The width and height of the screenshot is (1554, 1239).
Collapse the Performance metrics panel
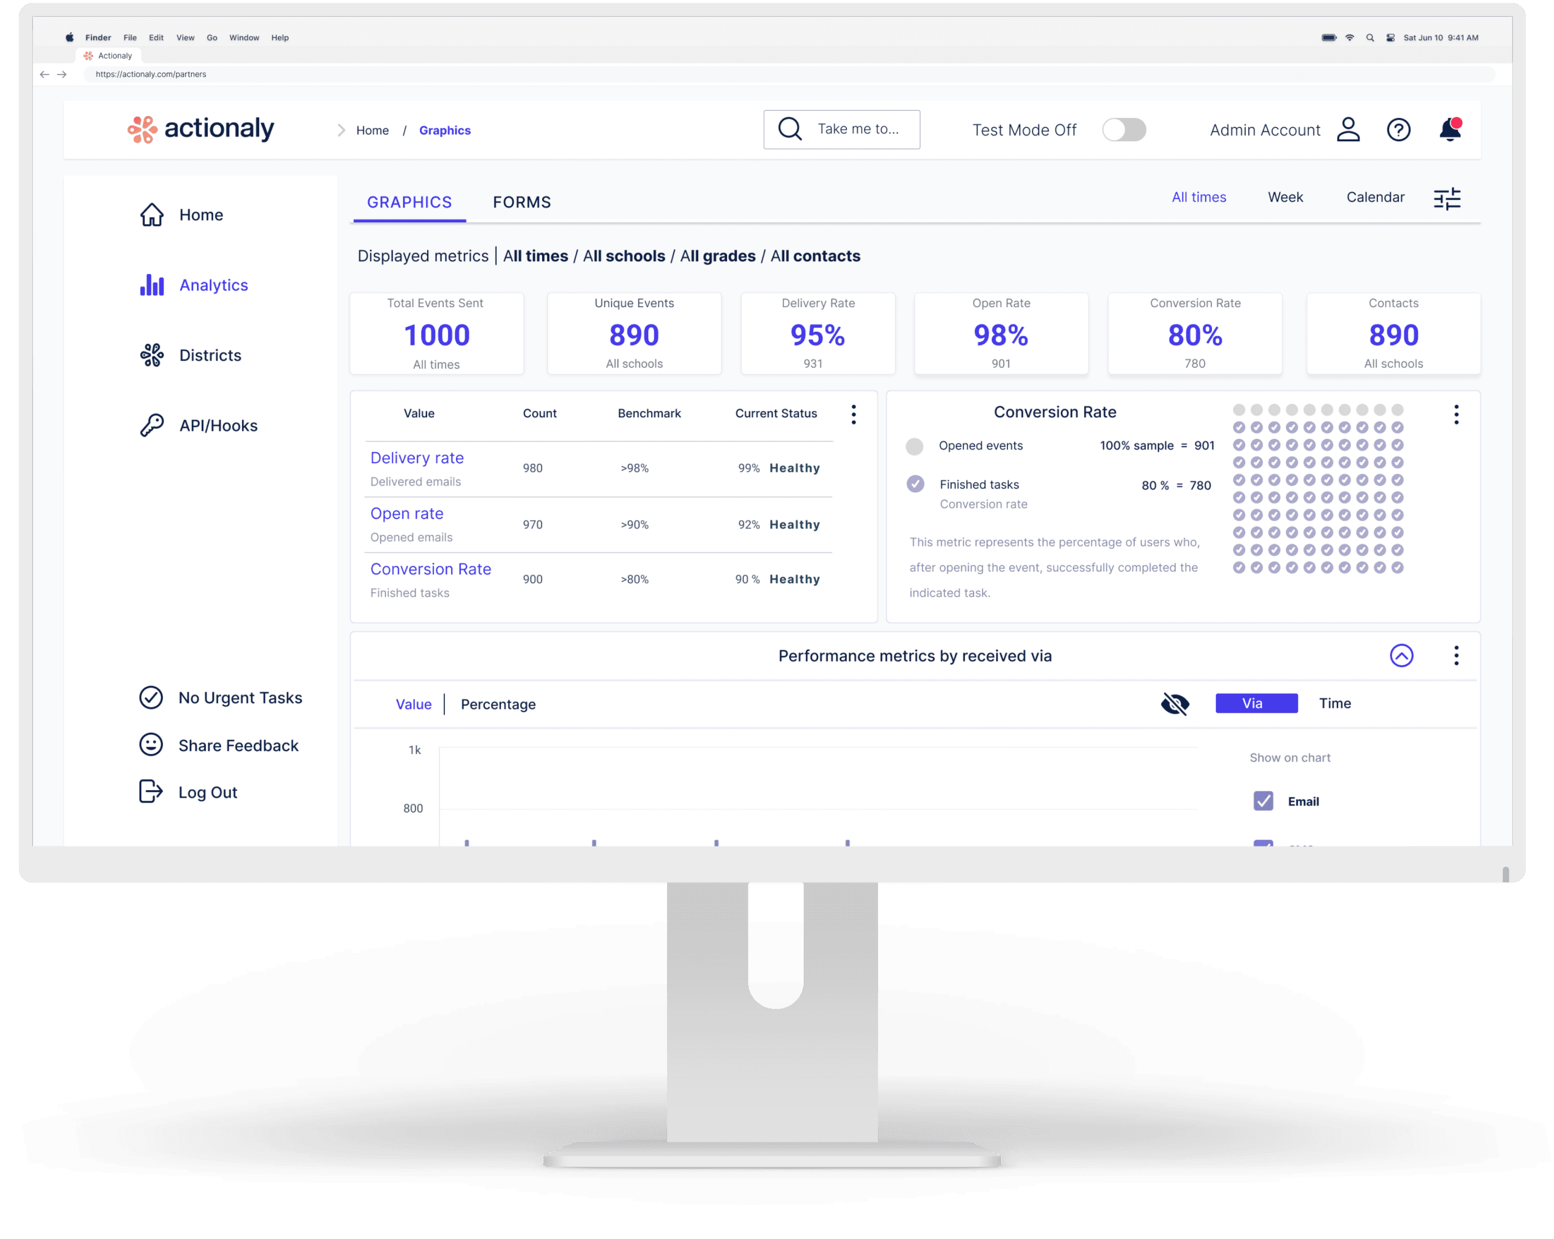[x=1402, y=656]
